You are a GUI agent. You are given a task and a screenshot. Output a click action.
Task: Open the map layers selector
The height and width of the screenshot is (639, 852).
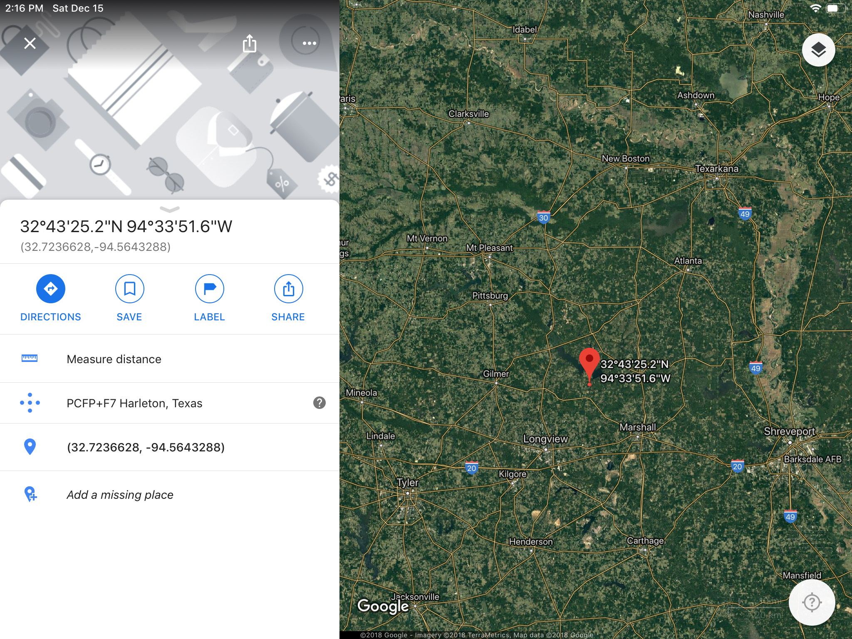click(x=818, y=50)
